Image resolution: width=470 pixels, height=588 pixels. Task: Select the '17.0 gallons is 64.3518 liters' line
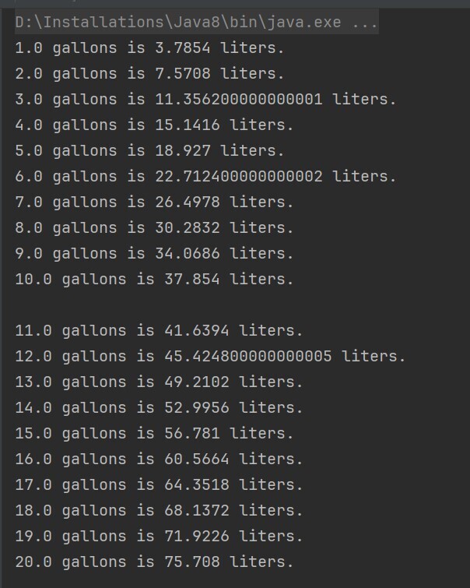point(159,485)
